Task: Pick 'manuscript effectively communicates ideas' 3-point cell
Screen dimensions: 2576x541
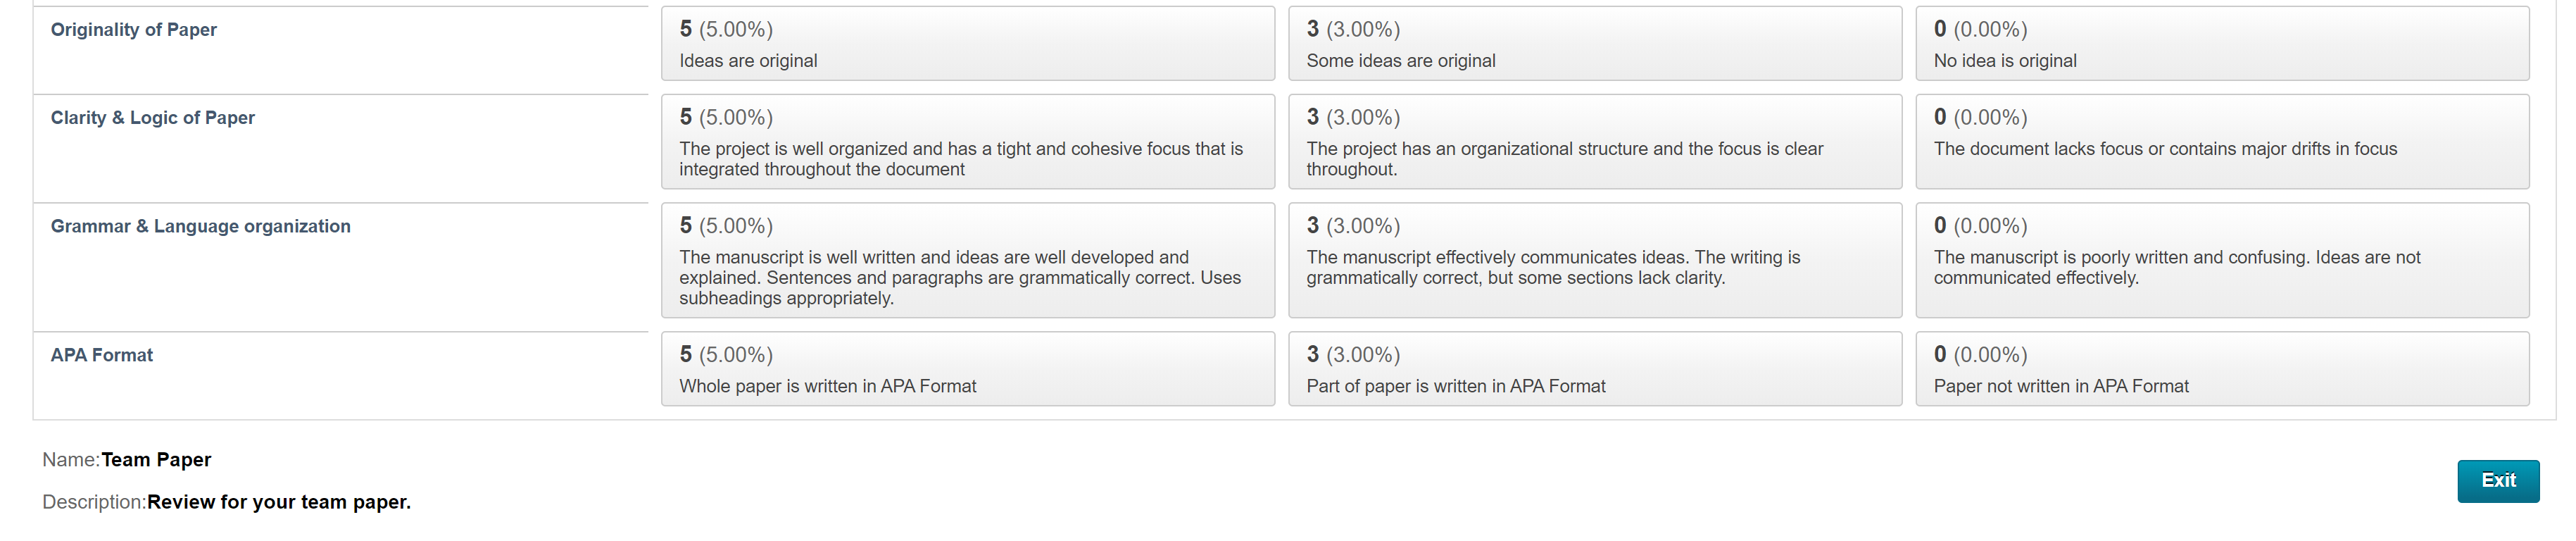Action: (1594, 260)
